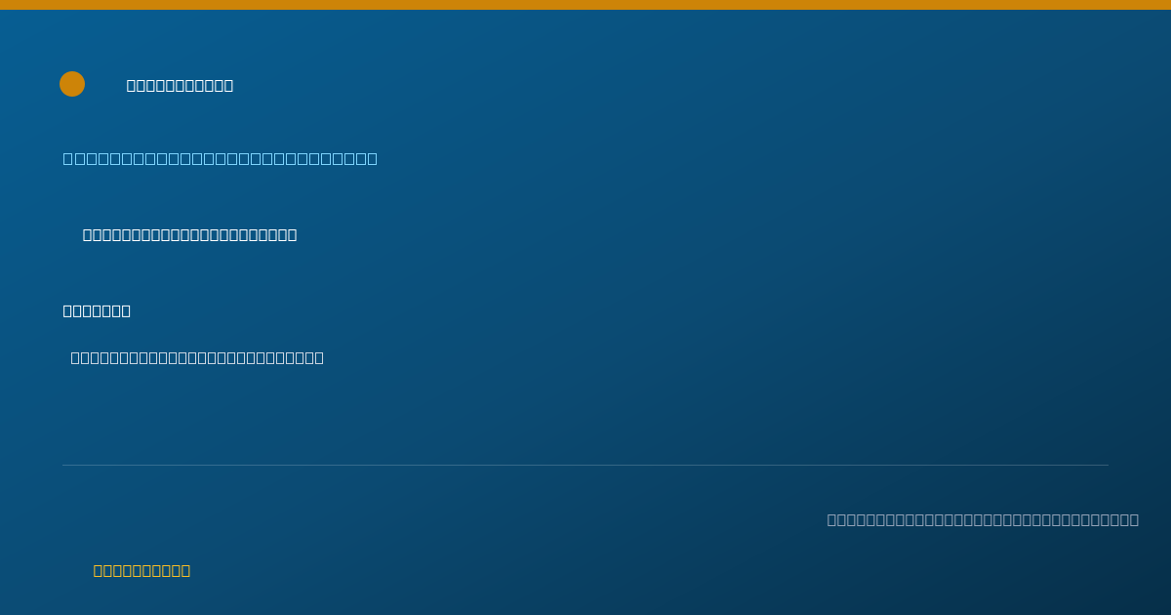Click the first glyph box of the gray footer text
This screenshot has width=1171, height=615.
[832, 519]
